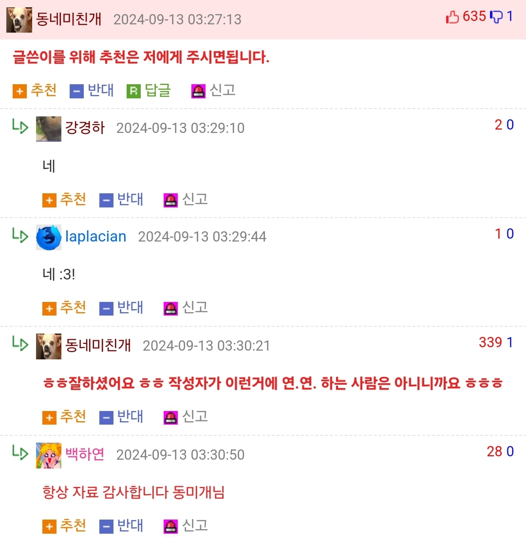Screen dimensions: 526x541
Task: Click the blue minus 반대 icon on top comment
Action: [76, 92]
